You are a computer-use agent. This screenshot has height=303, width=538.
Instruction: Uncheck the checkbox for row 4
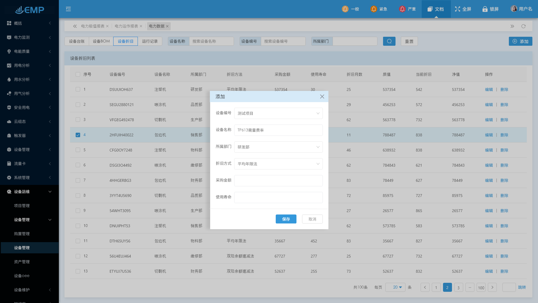point(78,135)
